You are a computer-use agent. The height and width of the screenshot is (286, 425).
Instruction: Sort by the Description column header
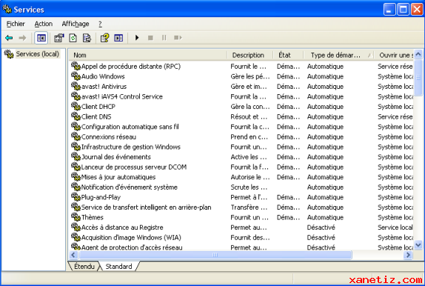coord(250,55)
